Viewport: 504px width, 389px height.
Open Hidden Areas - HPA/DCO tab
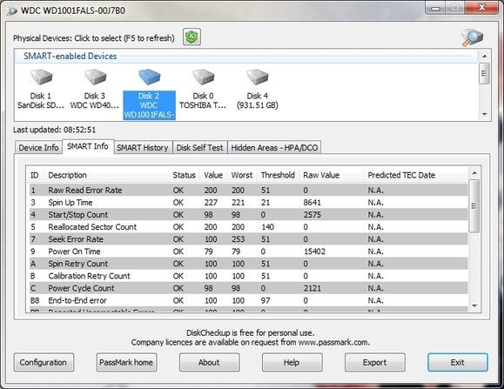click(x=274, y=147)
